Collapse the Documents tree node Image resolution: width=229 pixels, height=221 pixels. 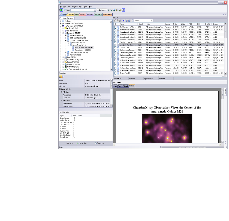pos(63,33)
